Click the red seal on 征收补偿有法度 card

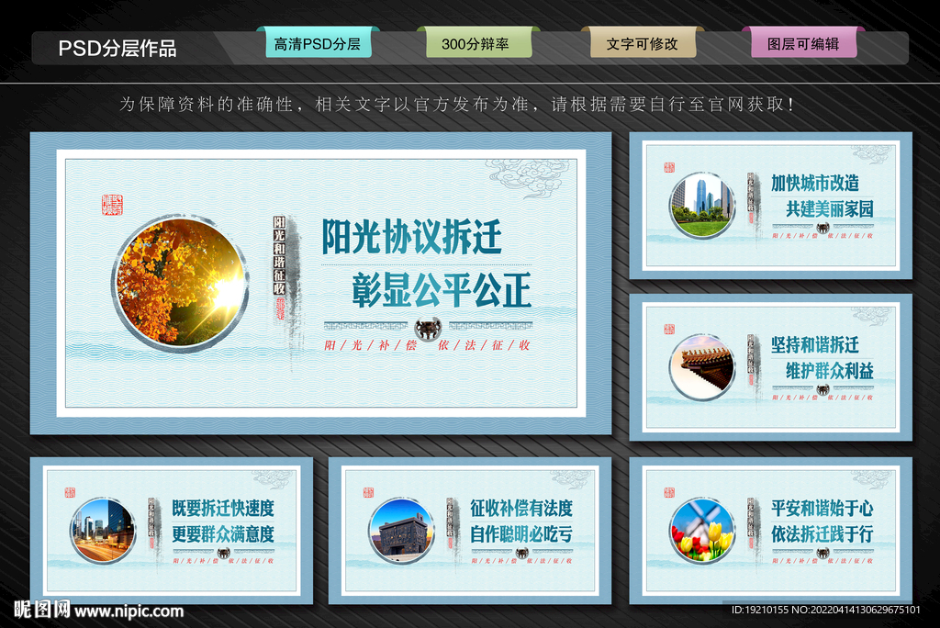369,492
